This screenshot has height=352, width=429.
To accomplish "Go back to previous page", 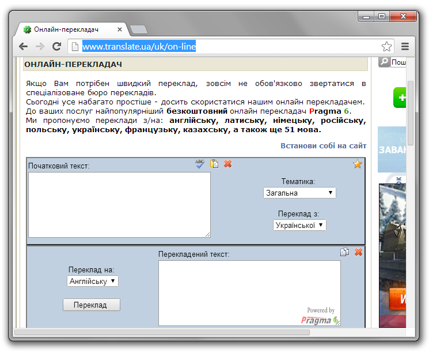I will coord(23,47).
